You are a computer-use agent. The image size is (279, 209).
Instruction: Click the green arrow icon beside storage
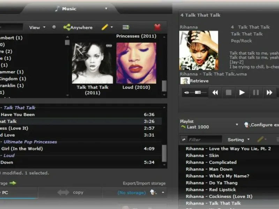[13, 183]
